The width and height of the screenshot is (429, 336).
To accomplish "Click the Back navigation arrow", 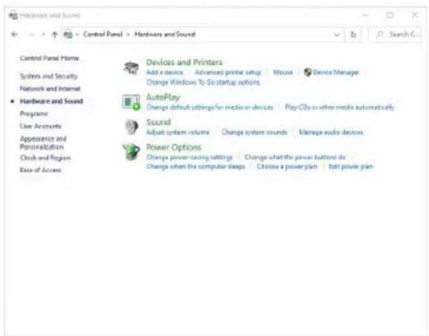I will tap(15, 34).
